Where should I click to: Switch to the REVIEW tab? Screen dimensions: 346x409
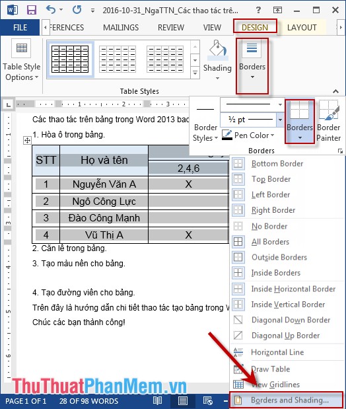pos(171,27)
